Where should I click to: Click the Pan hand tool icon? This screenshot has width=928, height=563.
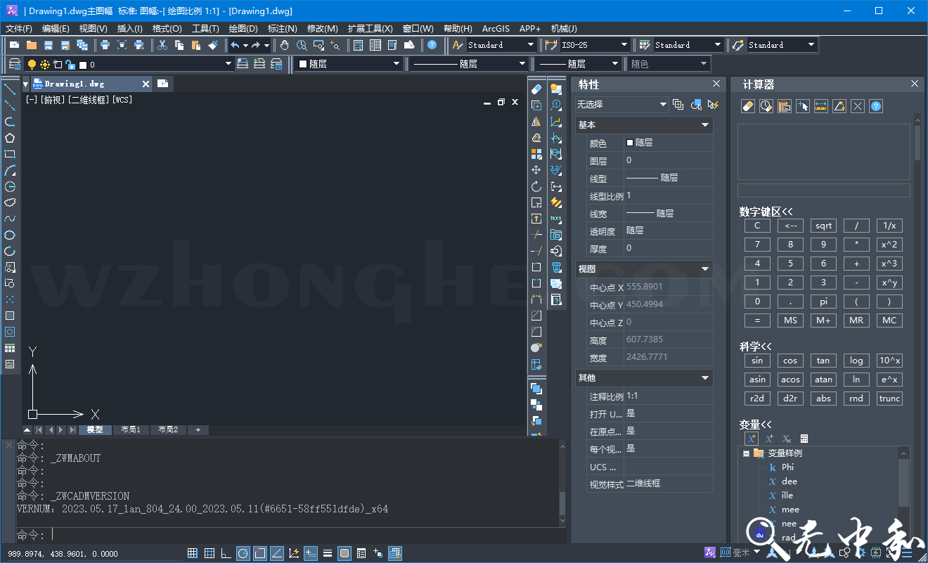[x=285, y=45]
